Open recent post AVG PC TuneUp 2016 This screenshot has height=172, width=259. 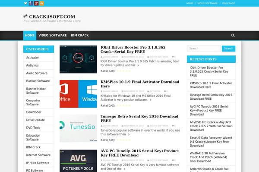(209, 111)
